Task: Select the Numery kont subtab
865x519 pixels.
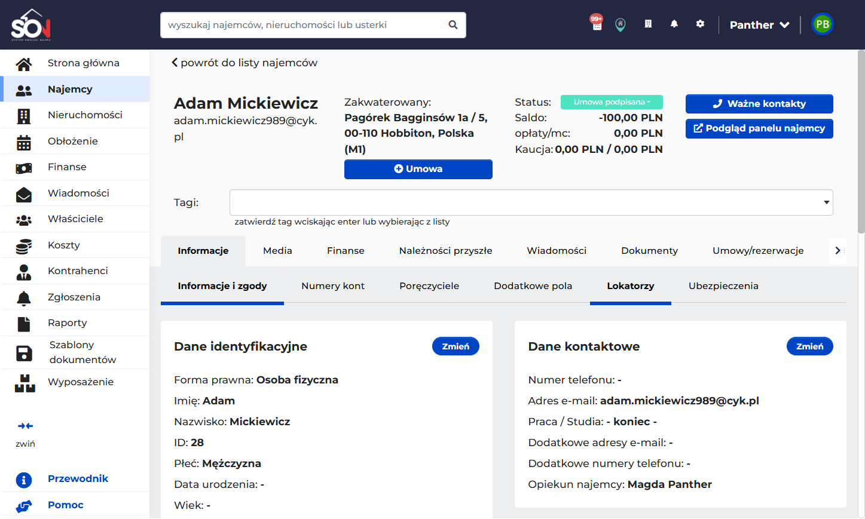Action: pos(333,286)
